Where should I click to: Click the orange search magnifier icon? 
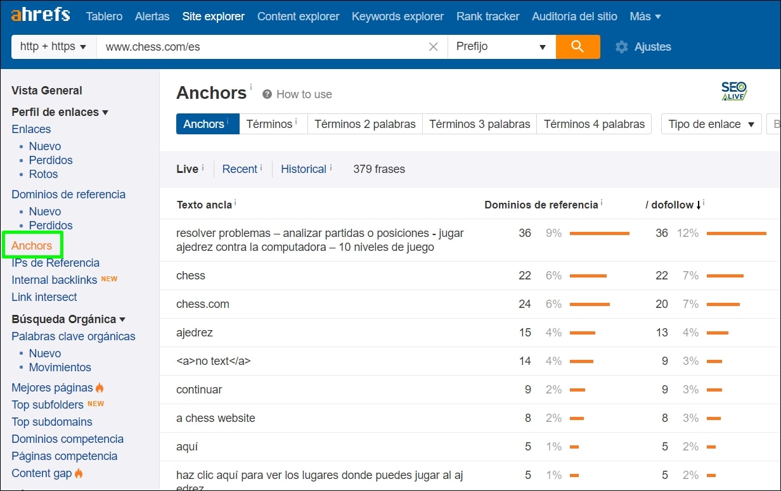(x=578, y=46)
